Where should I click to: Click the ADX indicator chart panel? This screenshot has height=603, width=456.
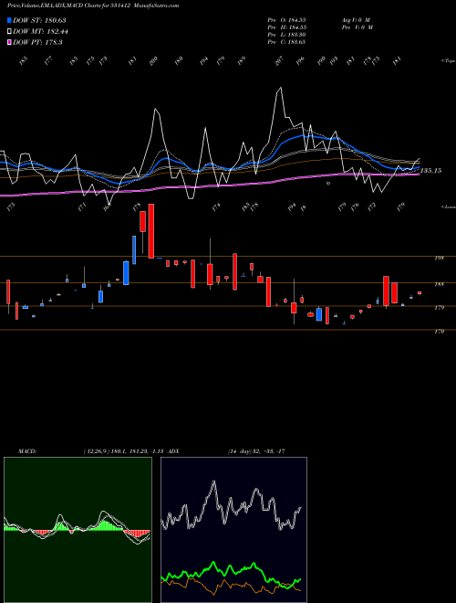(233, 530)
